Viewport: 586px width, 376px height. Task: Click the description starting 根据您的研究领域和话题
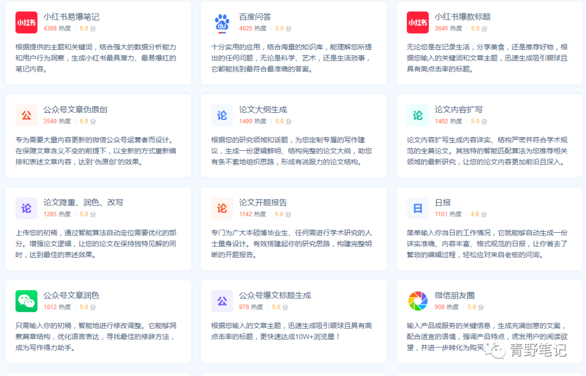coord(291,151)
